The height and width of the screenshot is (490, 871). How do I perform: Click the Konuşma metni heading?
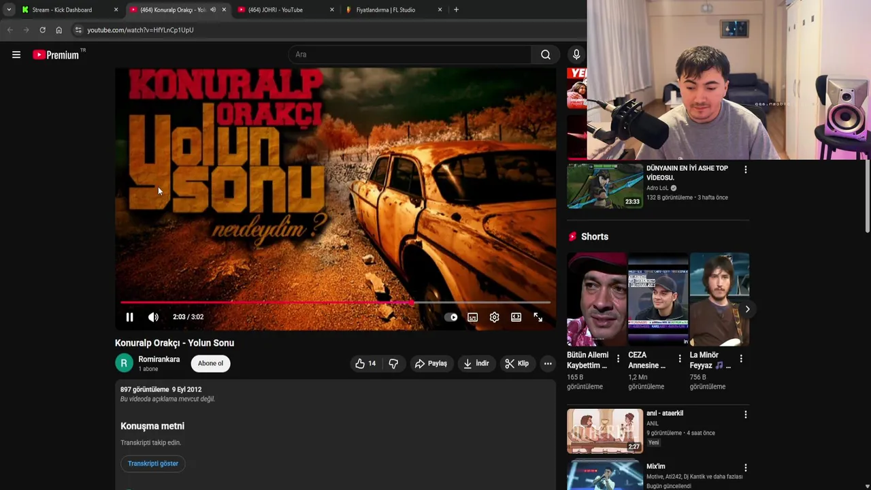click(152, 426)
